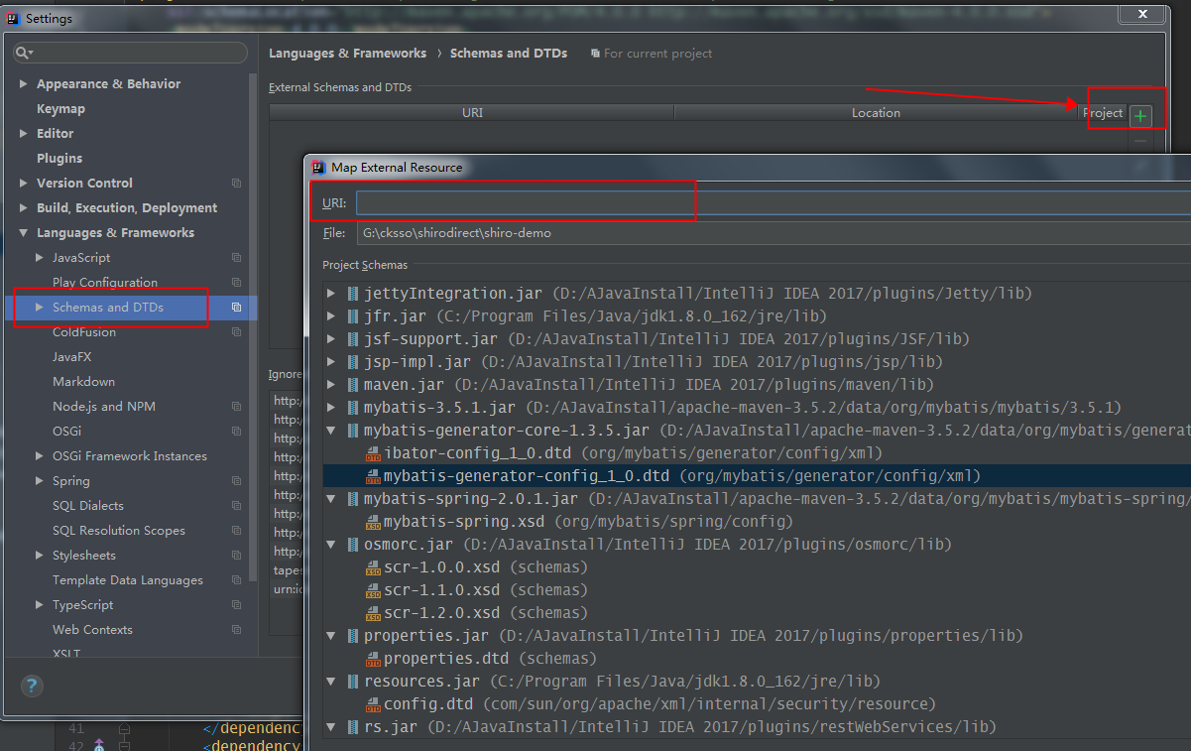Collapse the properties.jar node
Screen dimensions: 1191x751
tap(331, 636)
